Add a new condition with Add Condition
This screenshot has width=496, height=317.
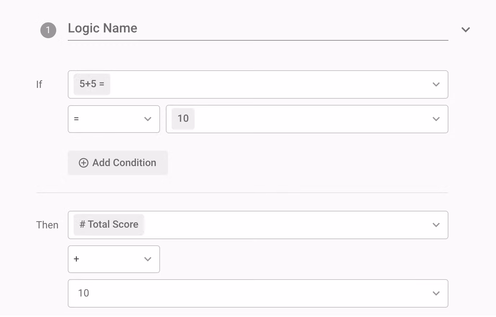(118, 163)
